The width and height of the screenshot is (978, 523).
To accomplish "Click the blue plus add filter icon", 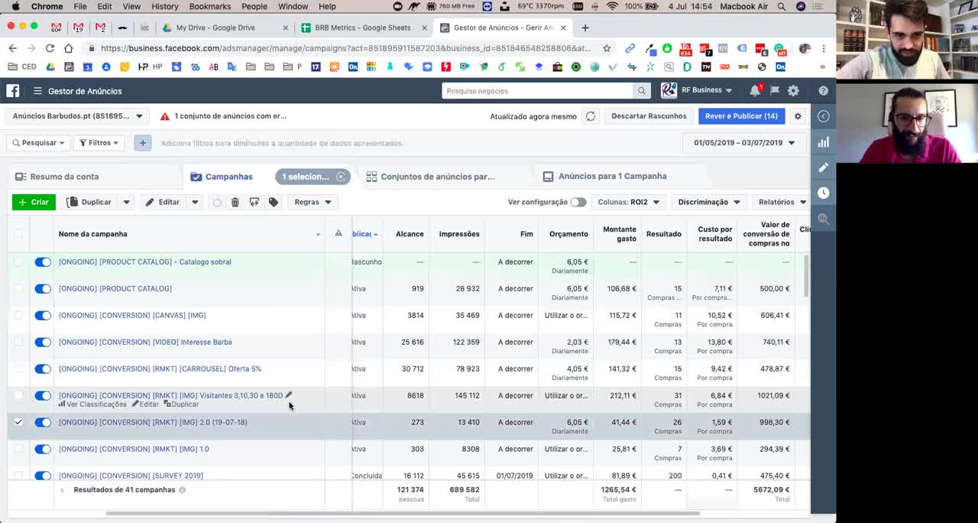I will [143, 143].
